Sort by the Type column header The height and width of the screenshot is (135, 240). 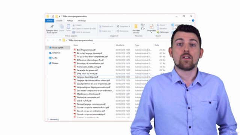pyautogui.click(x=137, y=45)
